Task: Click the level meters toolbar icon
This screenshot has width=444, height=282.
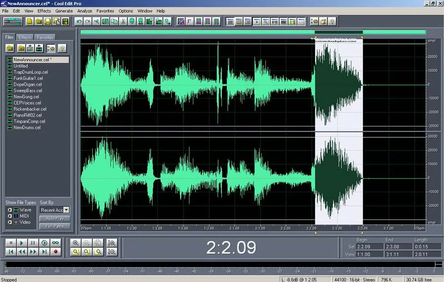Action: coord(292,22)
